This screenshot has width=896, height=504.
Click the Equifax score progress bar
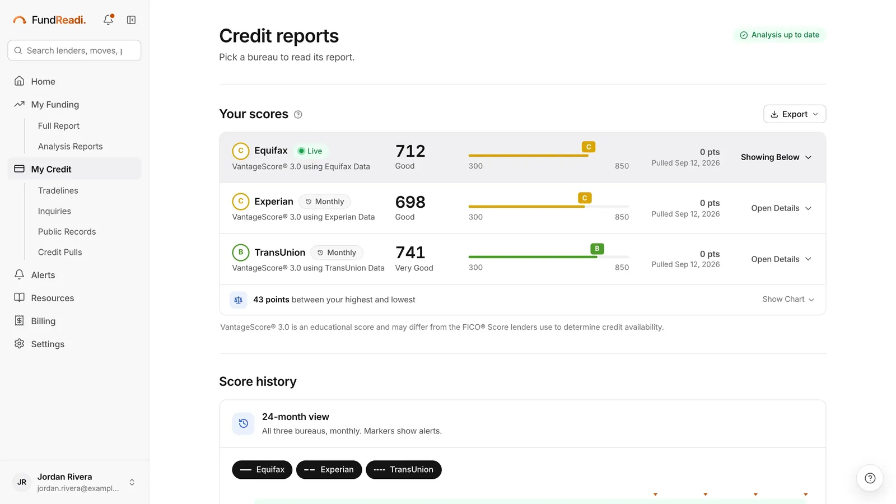click(x=549, y=156)
